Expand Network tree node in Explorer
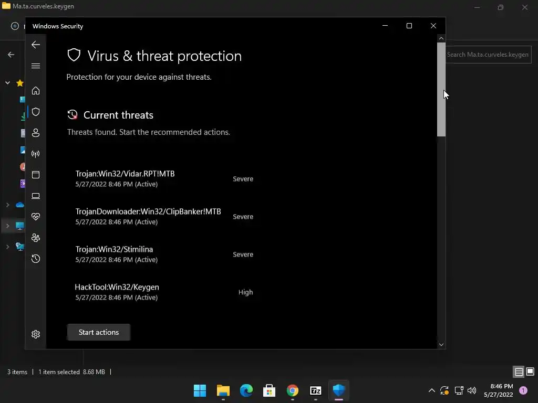Image resolution: width=538 pixels, height=403 pixels. click(x=7, y=247)
